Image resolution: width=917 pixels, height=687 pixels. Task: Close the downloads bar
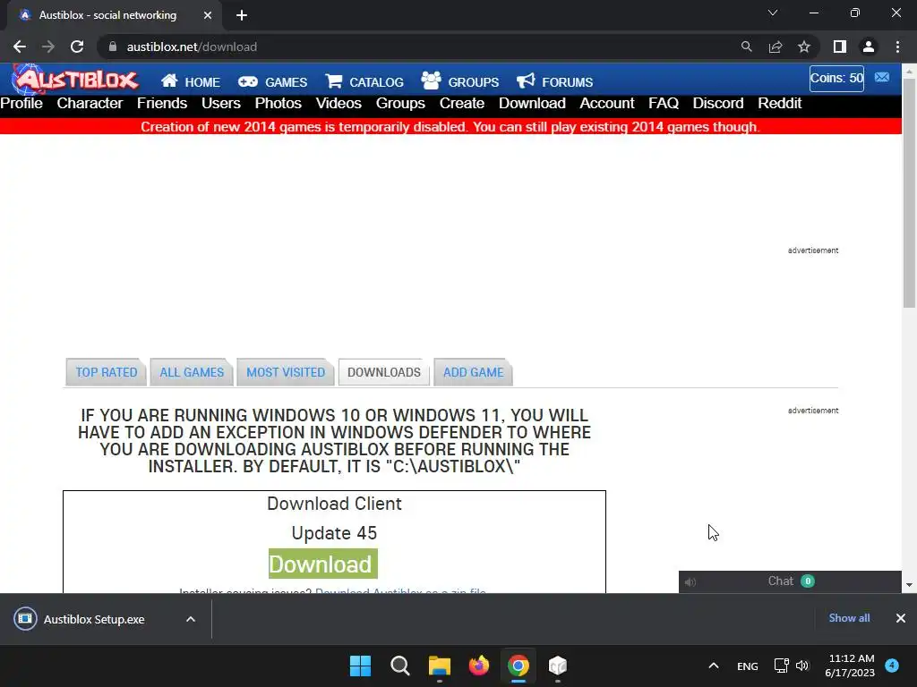coord(901,618)
